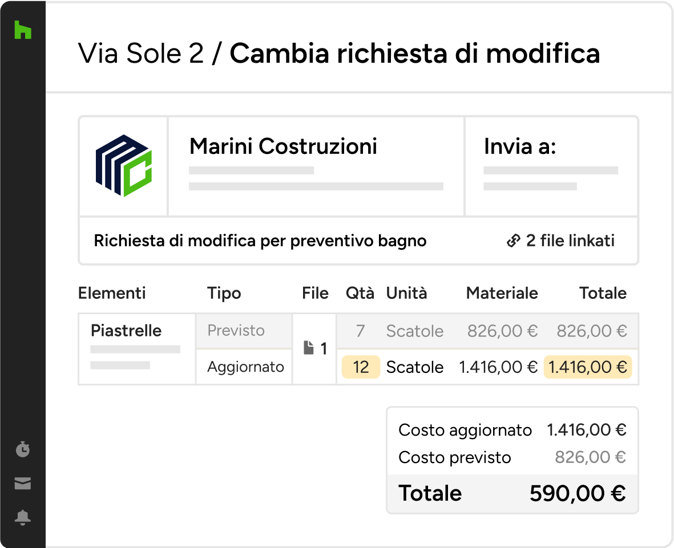Click Richiesta di modifica per preventivo bagno
Viewport: 674px width, 548px height.
tap(260, 241)
